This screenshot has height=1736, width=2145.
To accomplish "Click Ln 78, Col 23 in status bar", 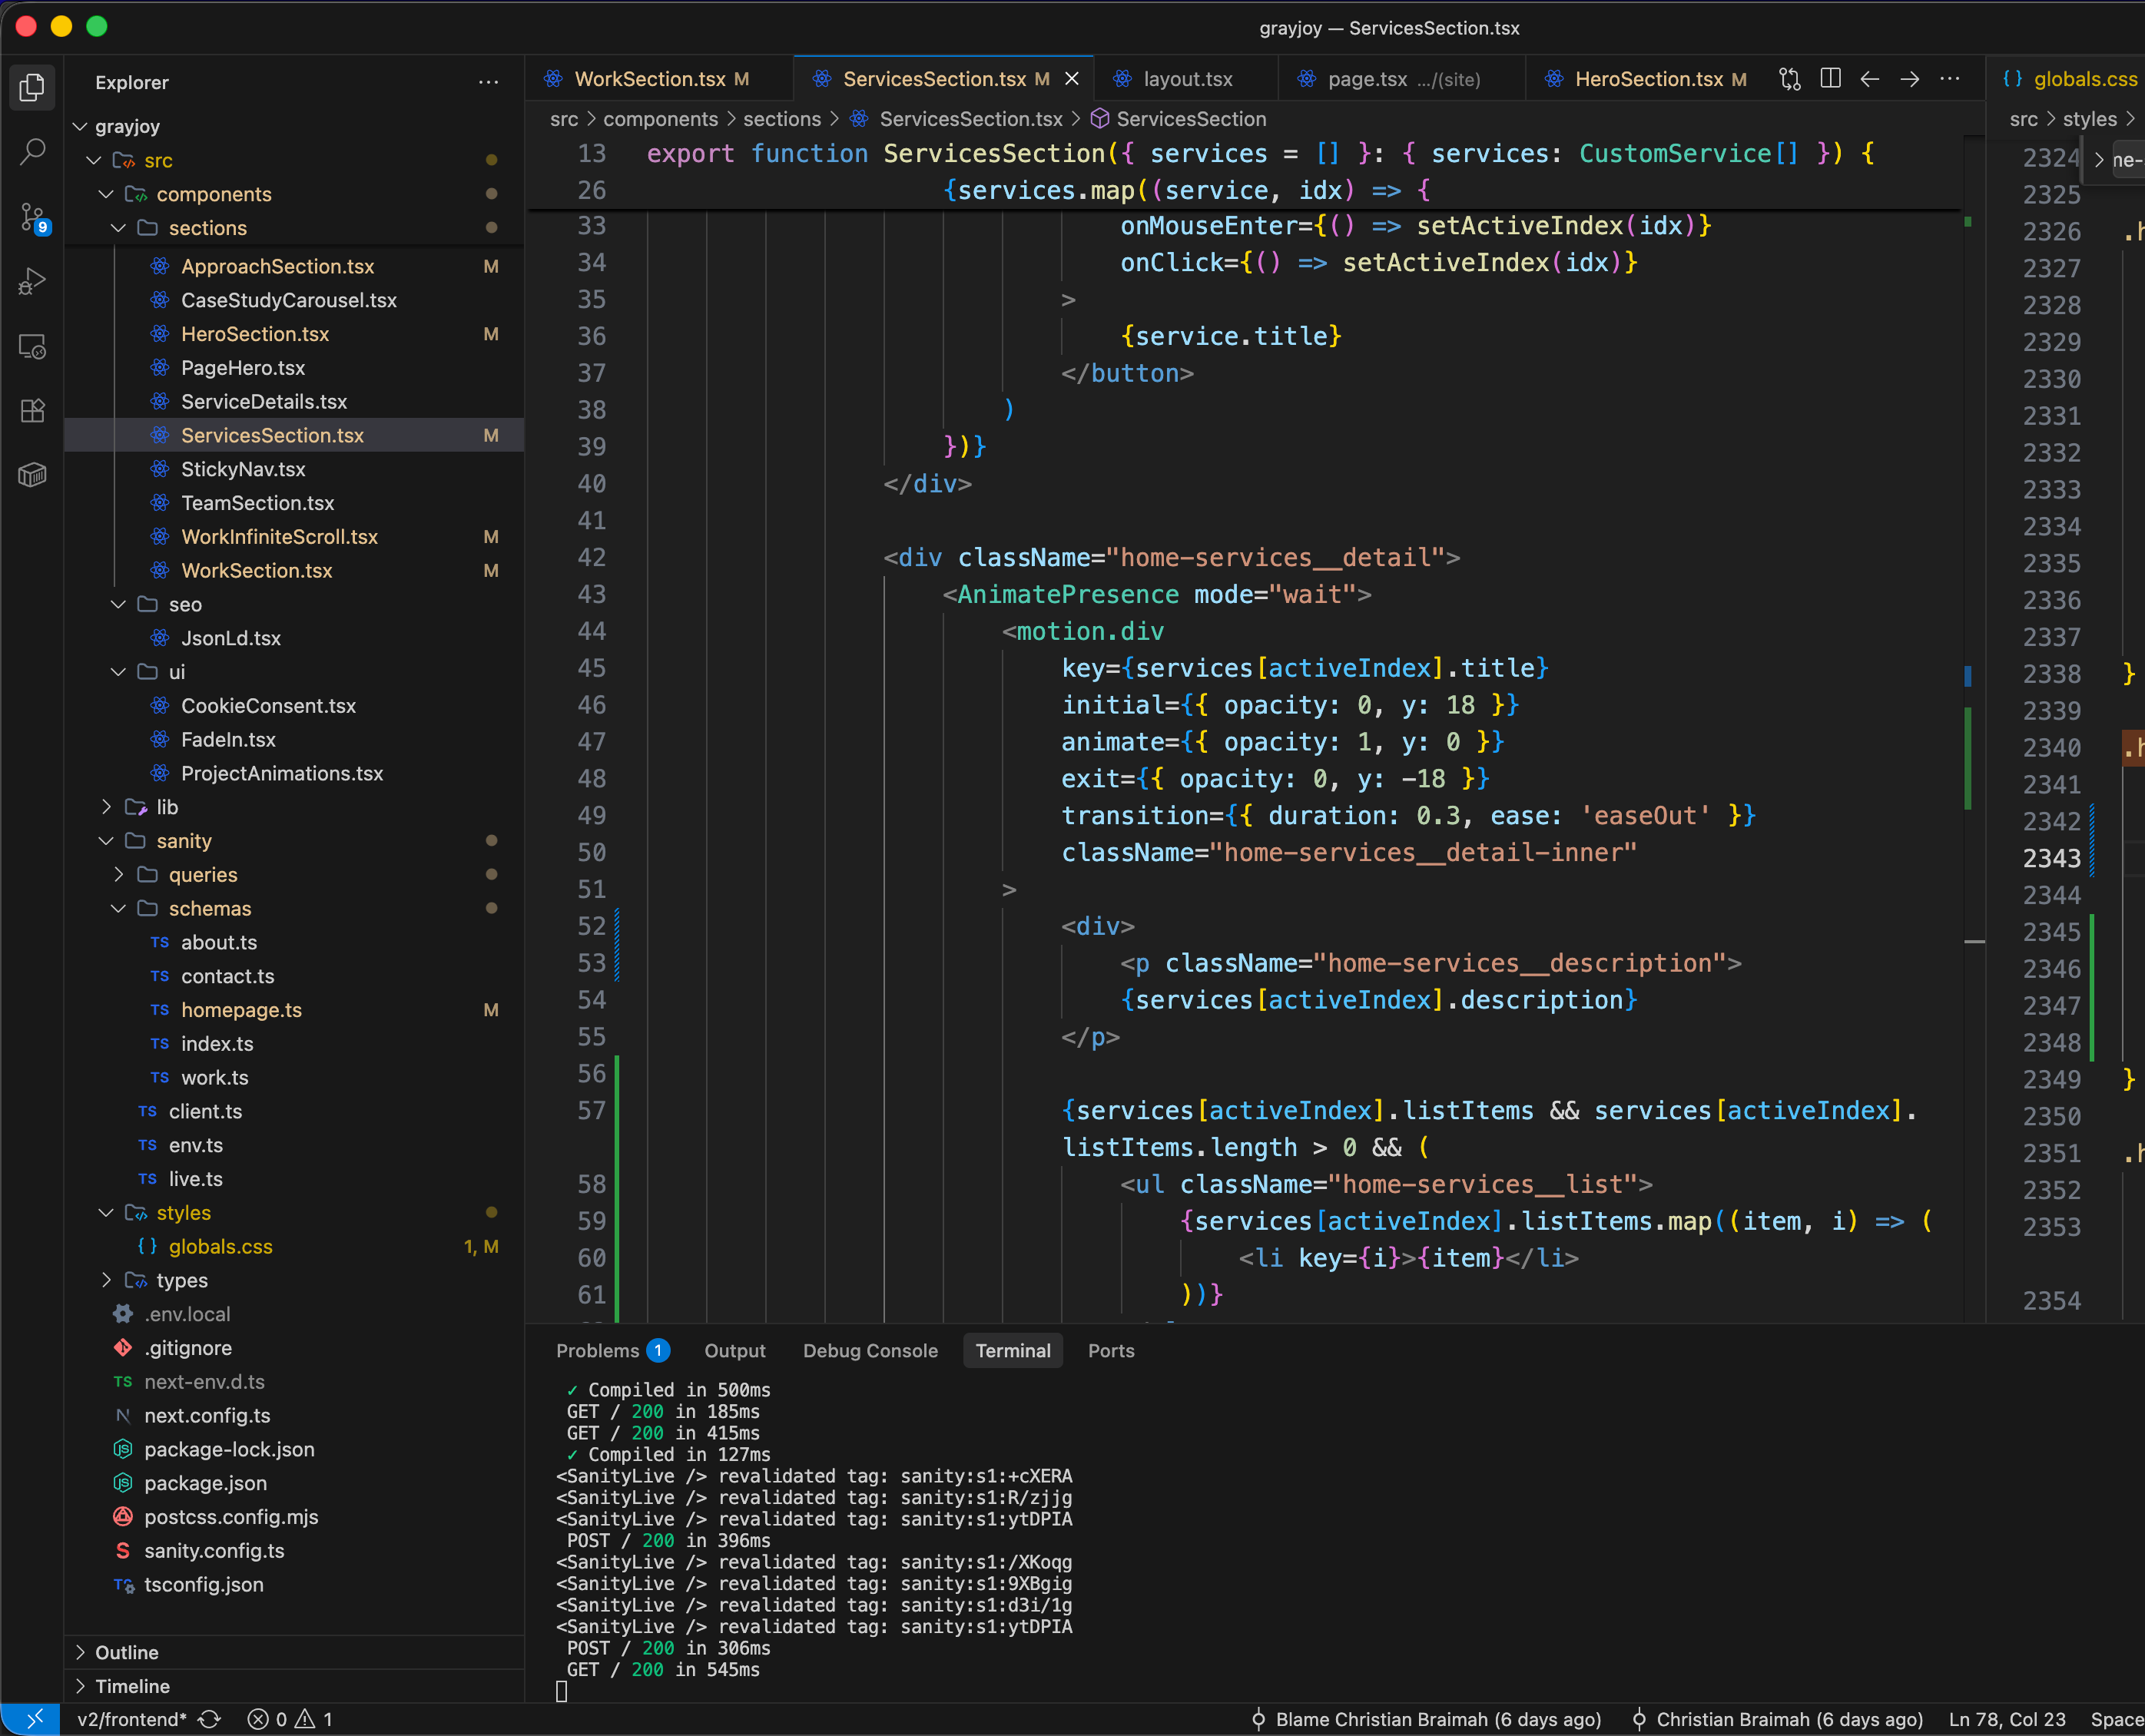I will (2006, 1719).
